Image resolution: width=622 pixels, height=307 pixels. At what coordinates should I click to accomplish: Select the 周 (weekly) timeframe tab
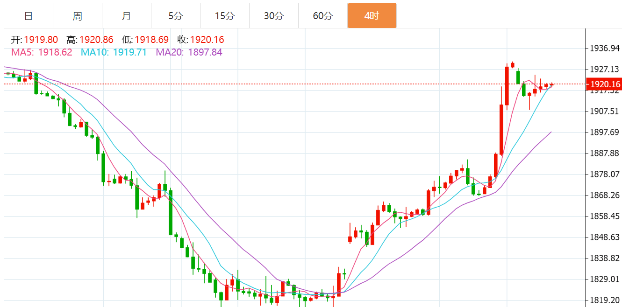tap(78, 16)
